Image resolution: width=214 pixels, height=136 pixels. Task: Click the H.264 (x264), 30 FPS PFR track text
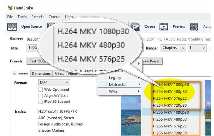coord(58,111)
